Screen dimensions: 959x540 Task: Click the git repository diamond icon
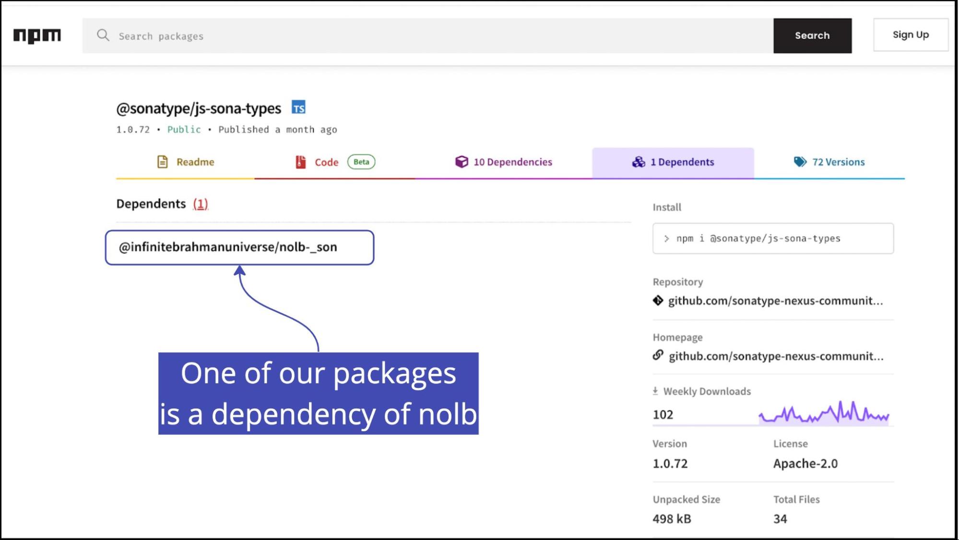click(658, 300)
